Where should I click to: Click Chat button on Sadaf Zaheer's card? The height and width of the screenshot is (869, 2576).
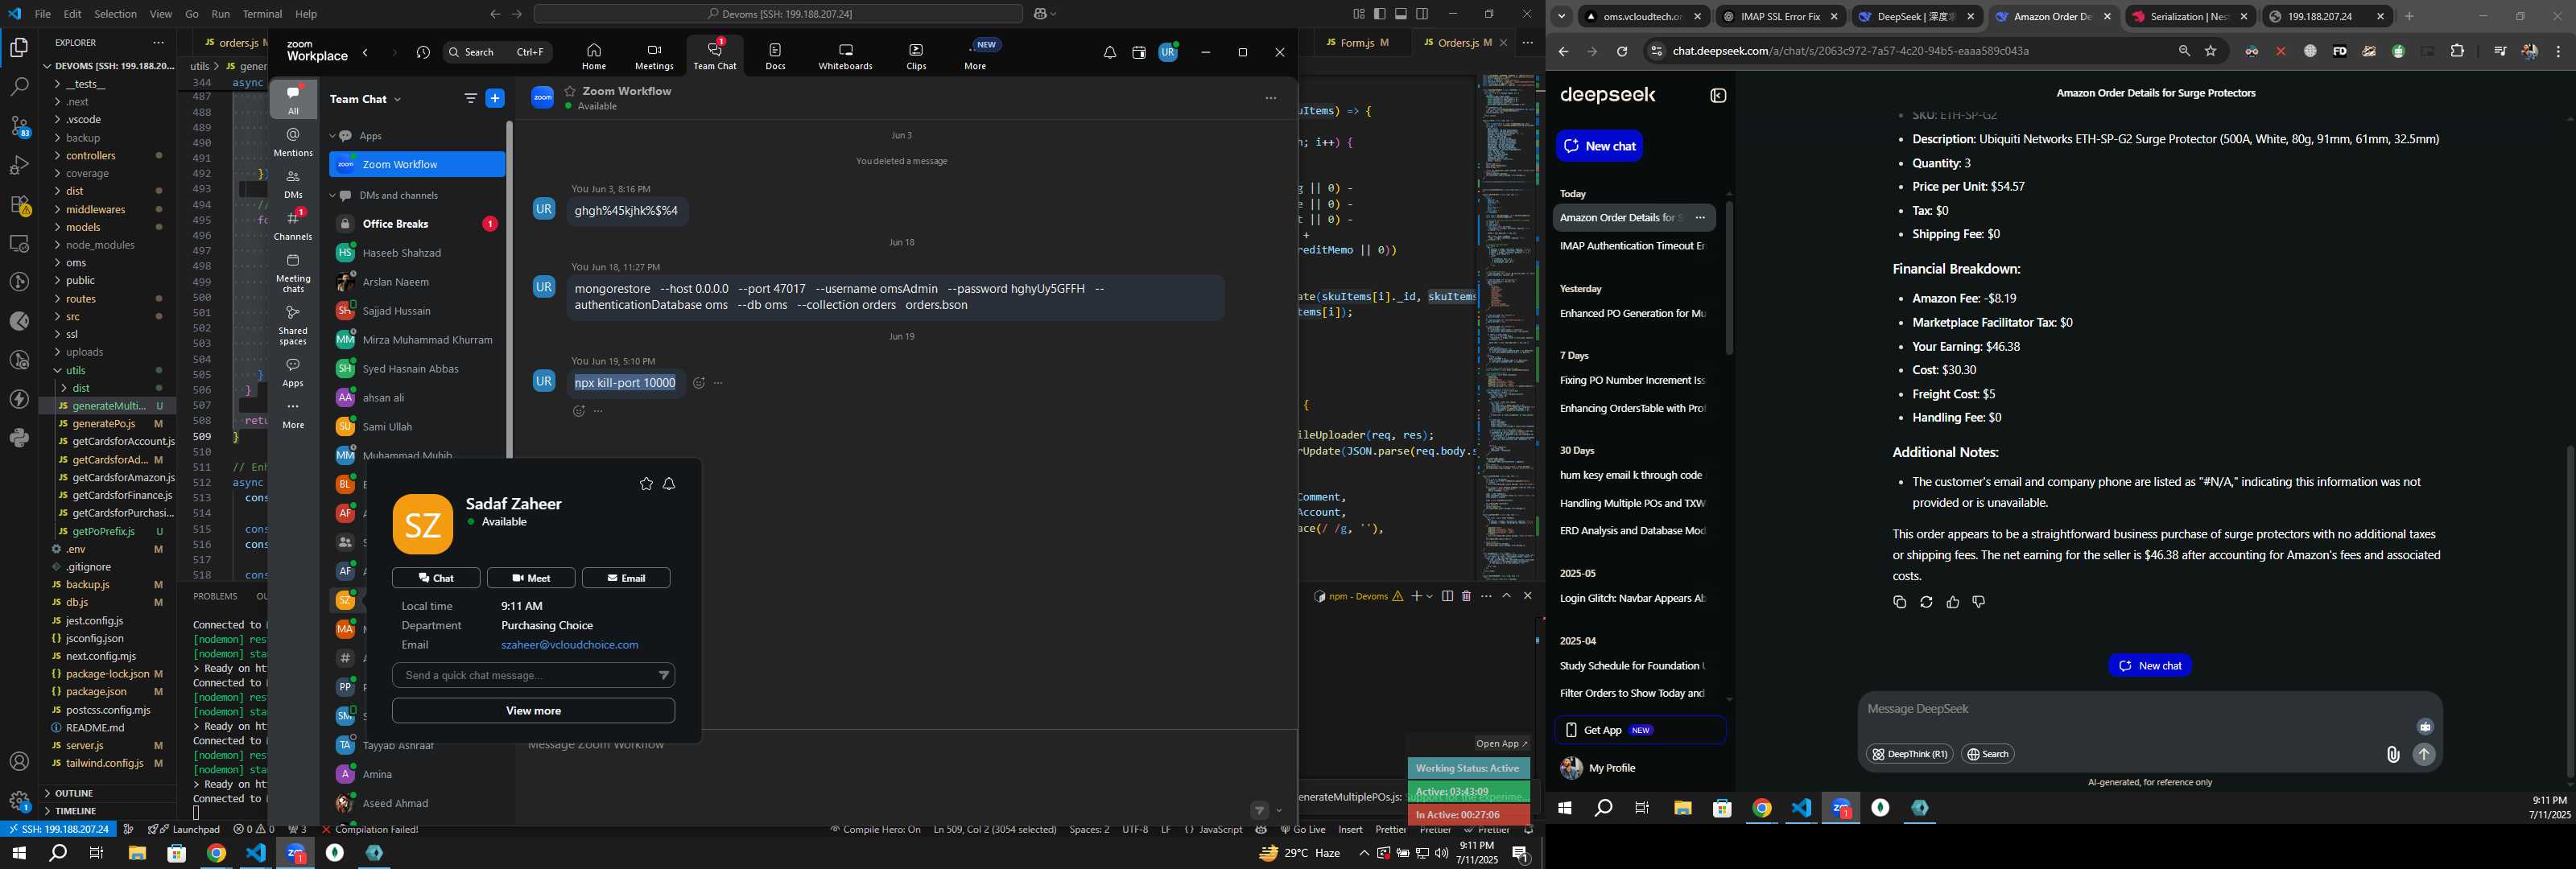[x=436, y=578]
